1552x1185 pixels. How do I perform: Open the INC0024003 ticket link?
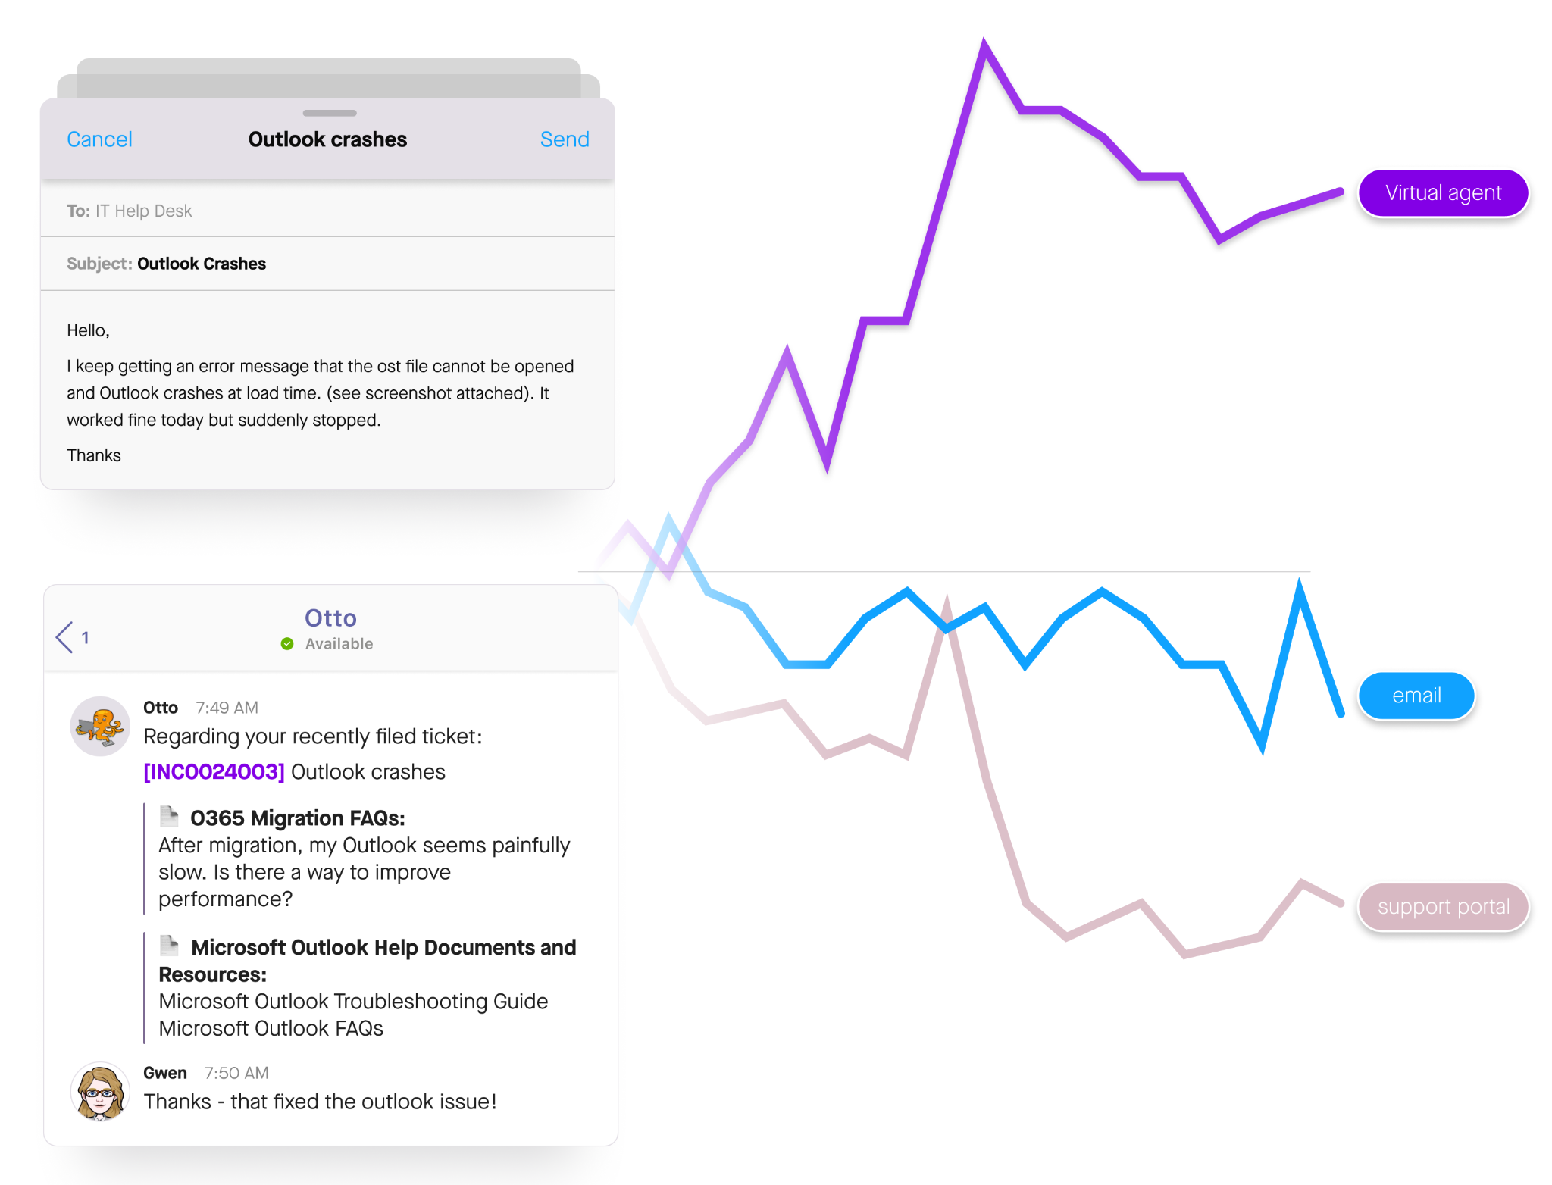pyautogui.click(x=214, y=771)
